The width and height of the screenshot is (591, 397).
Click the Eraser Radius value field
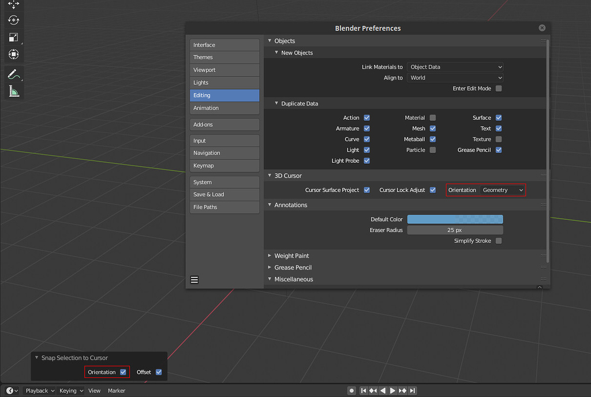pyautogui.click(x=455, y=230)
